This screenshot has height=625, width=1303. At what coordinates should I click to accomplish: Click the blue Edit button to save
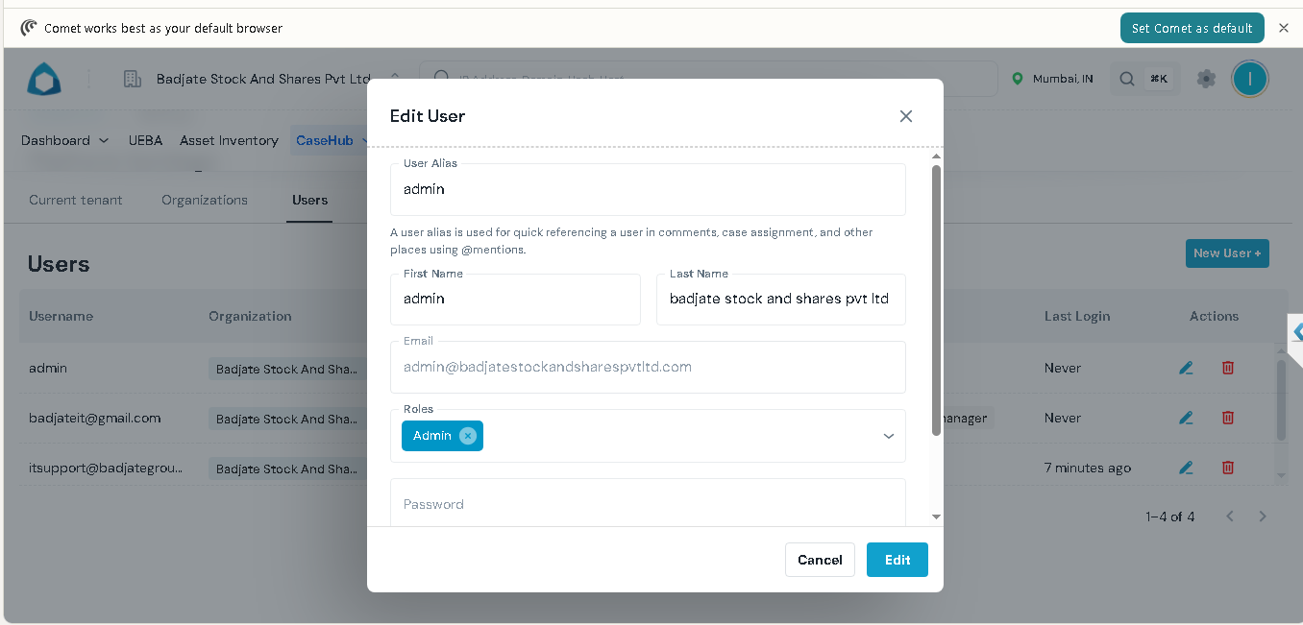[x=897, y=560]
